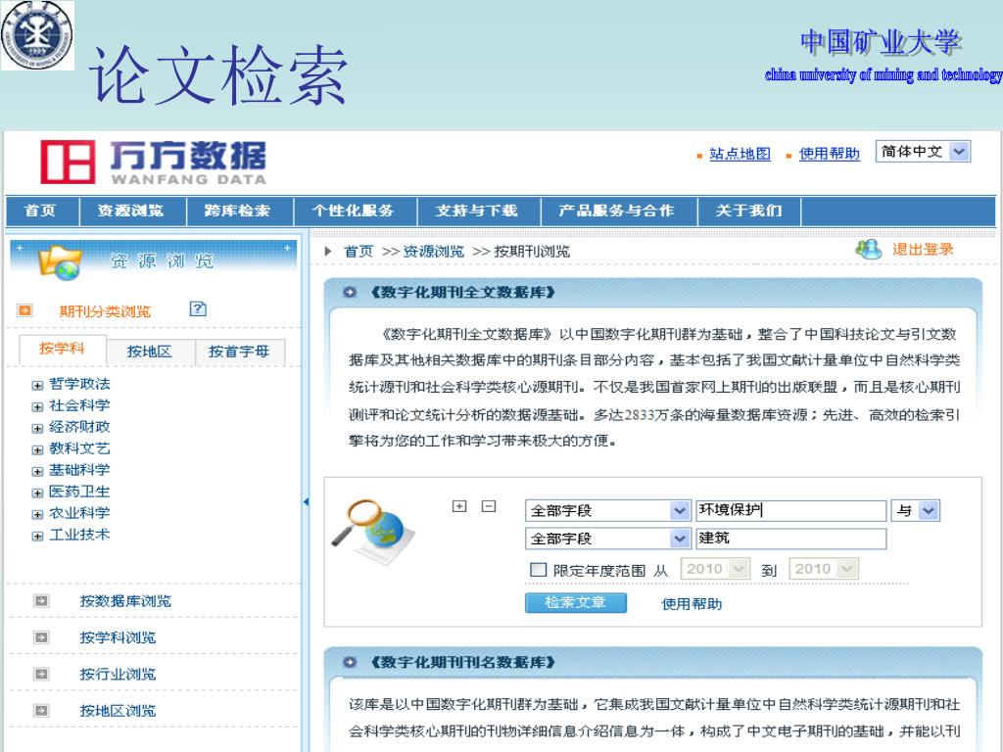
Task: Click the 退出登录 logout link
Action: click(x=923, y=250)
